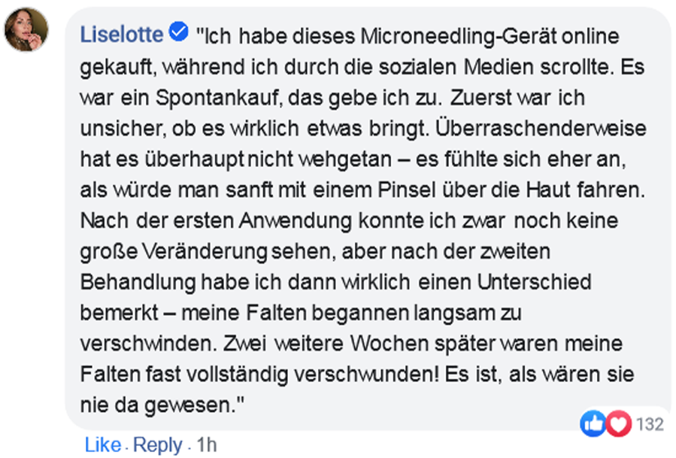Click the blue thumbs-up reaction icon

tap(593, 425)
